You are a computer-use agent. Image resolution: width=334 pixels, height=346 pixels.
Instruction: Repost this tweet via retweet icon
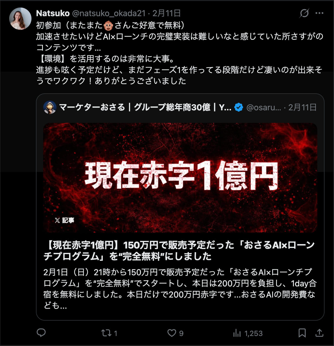click(106, 333)
